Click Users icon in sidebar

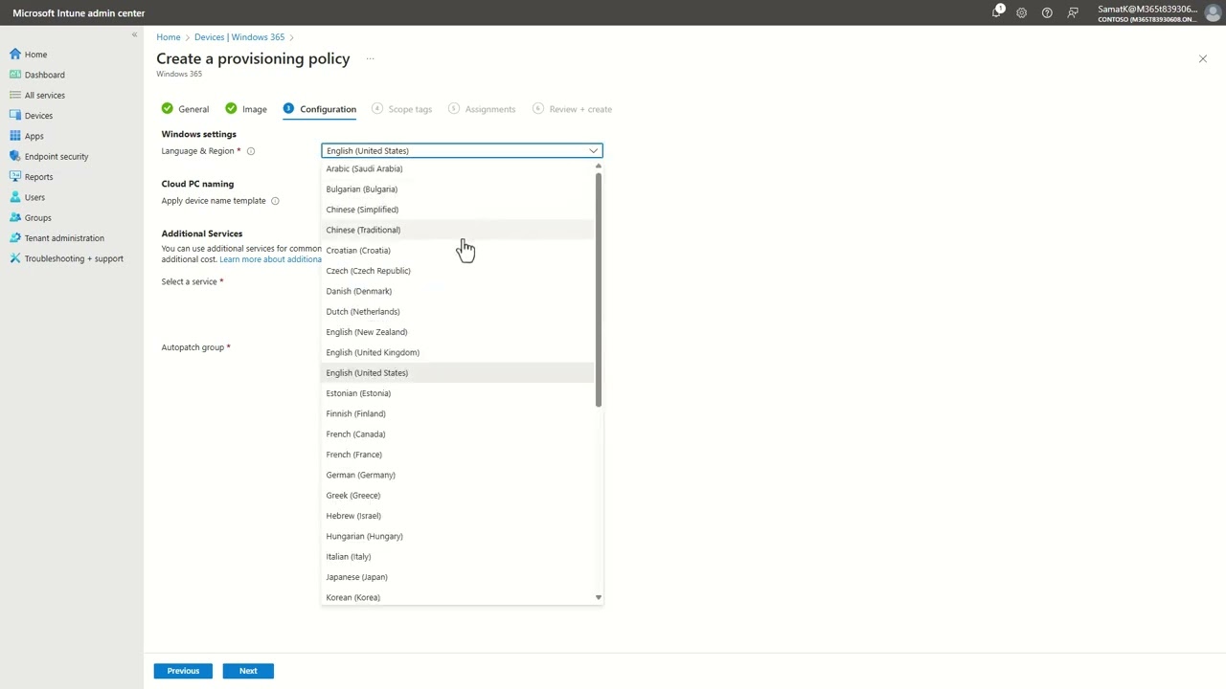(15, 197)
